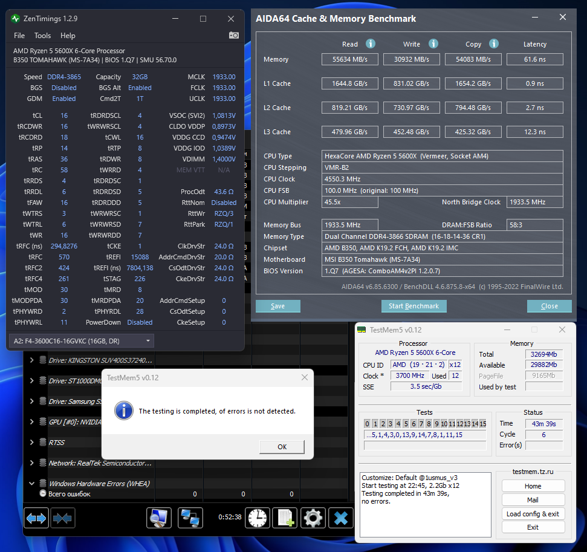The width and height of the screenshot is (587, 552).
Task: Expand GPU [#0]: NVIDIA sensor group
Action: (x=32, y=421)
